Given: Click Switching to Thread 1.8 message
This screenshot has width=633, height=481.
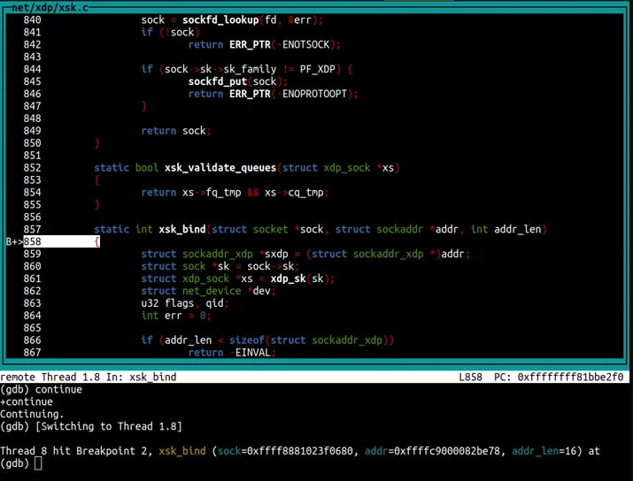Looking at the screenshot, I should (109, 426).
